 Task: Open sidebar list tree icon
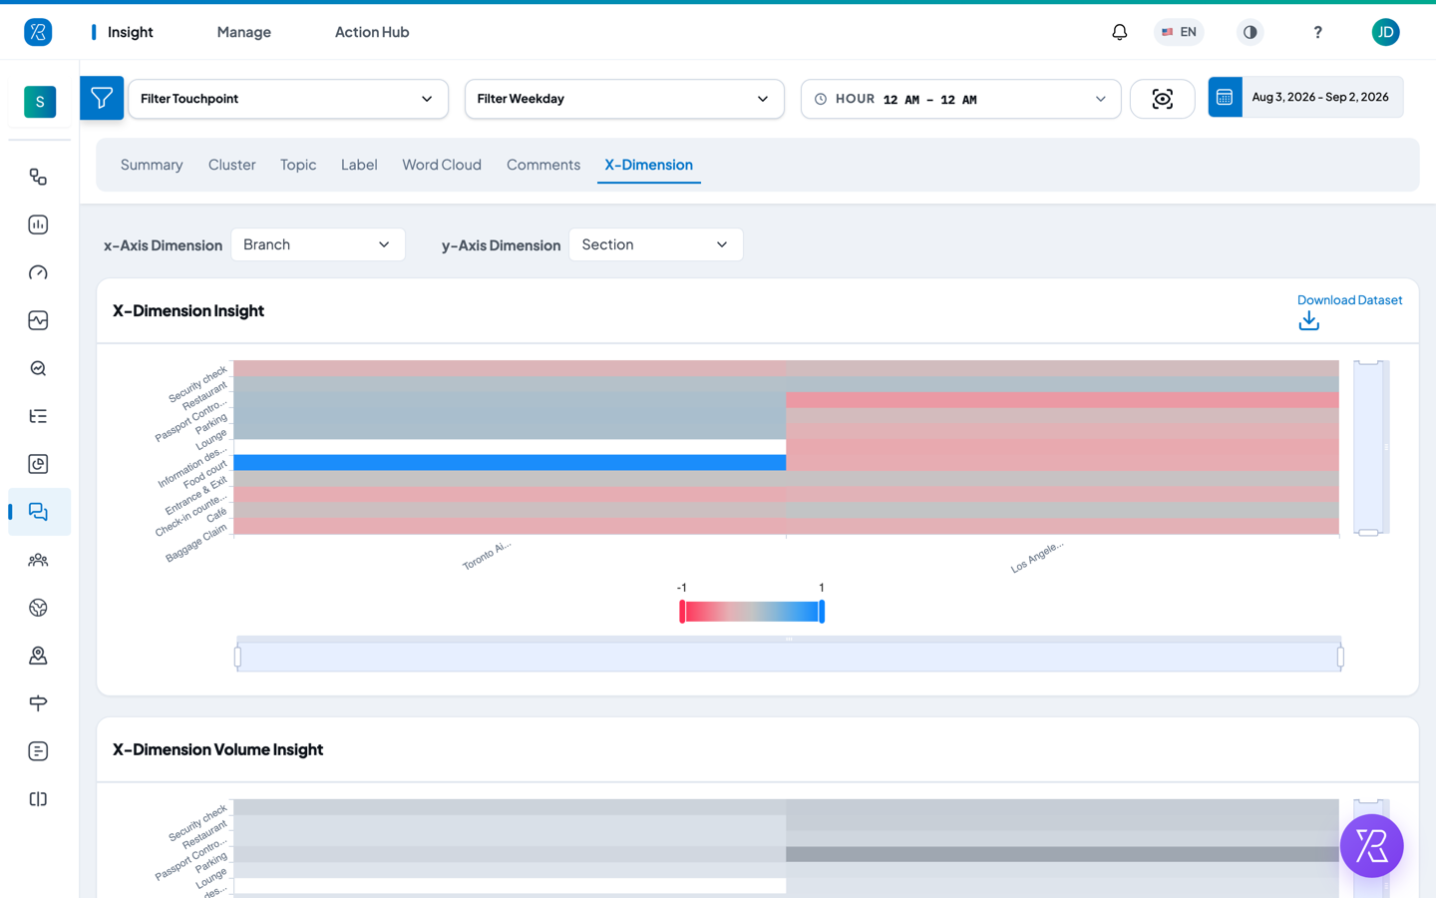[x=38, y=416]
